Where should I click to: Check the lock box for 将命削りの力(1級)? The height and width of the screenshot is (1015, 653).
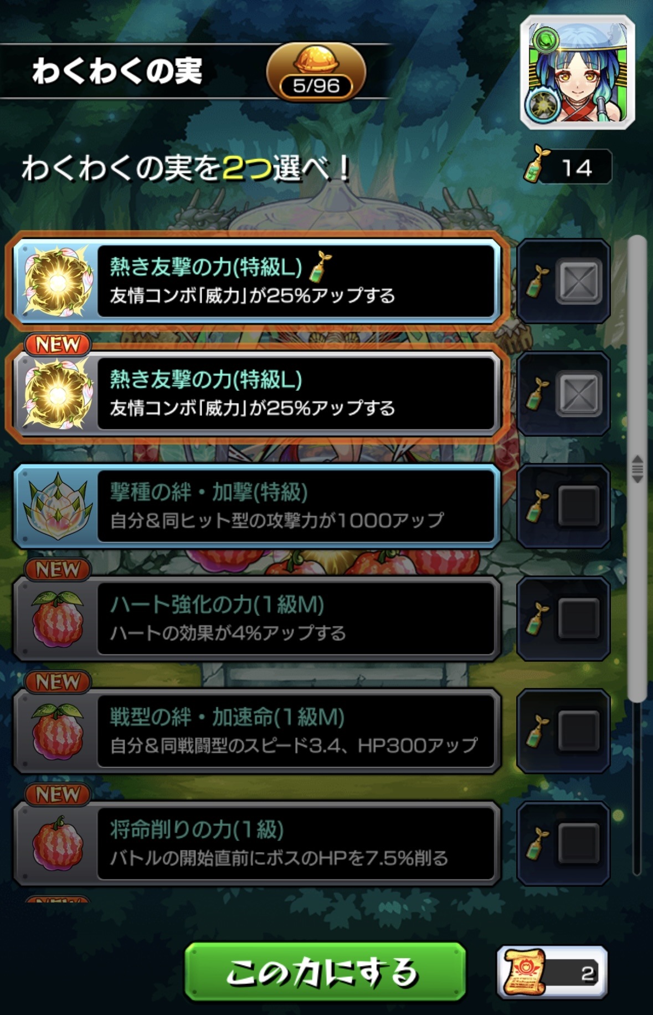(x=579, y=843)
